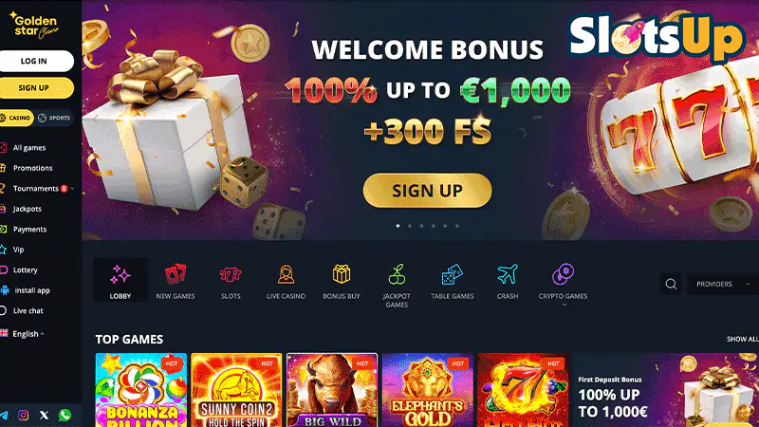Click the Log In button
This screenshot has width=759, height=427.
(36, 61)
